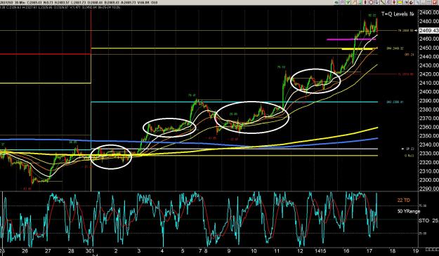
Task: Click the black curved-hook toolbar icon
Action: [411, 2]
